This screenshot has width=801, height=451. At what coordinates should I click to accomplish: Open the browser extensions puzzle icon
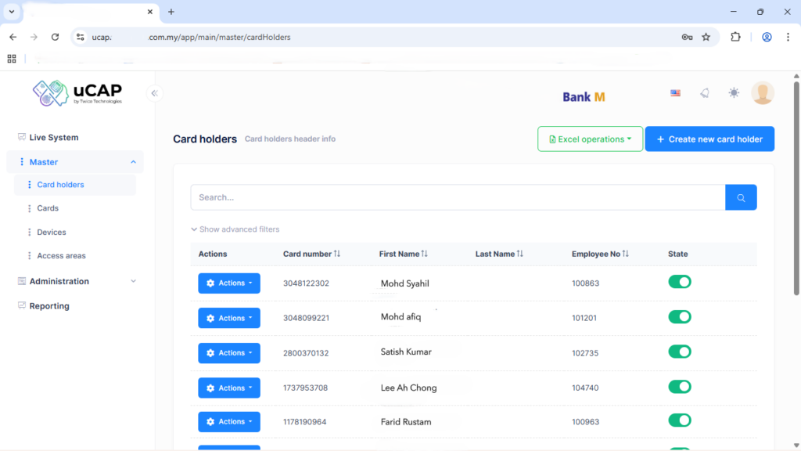735,37
